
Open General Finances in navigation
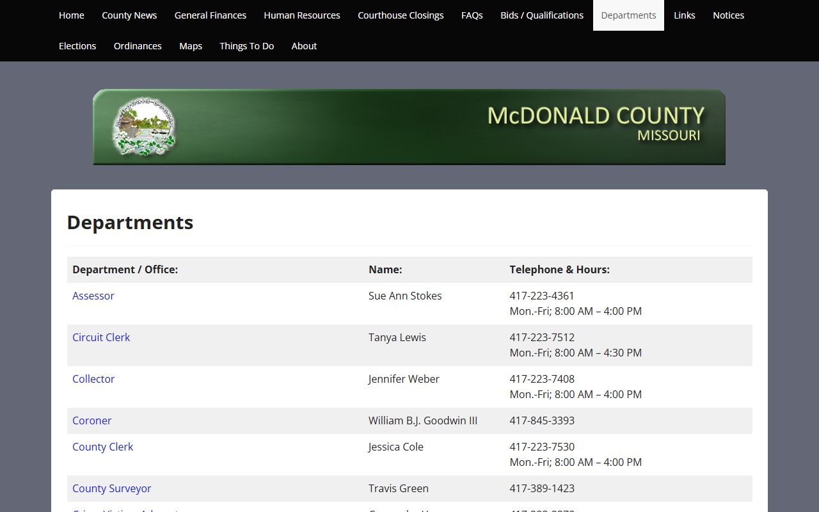click(211, 15)
